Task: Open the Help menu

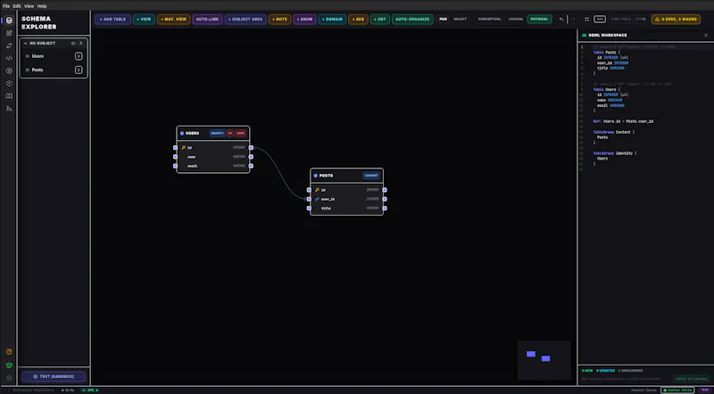Action: 42,6
